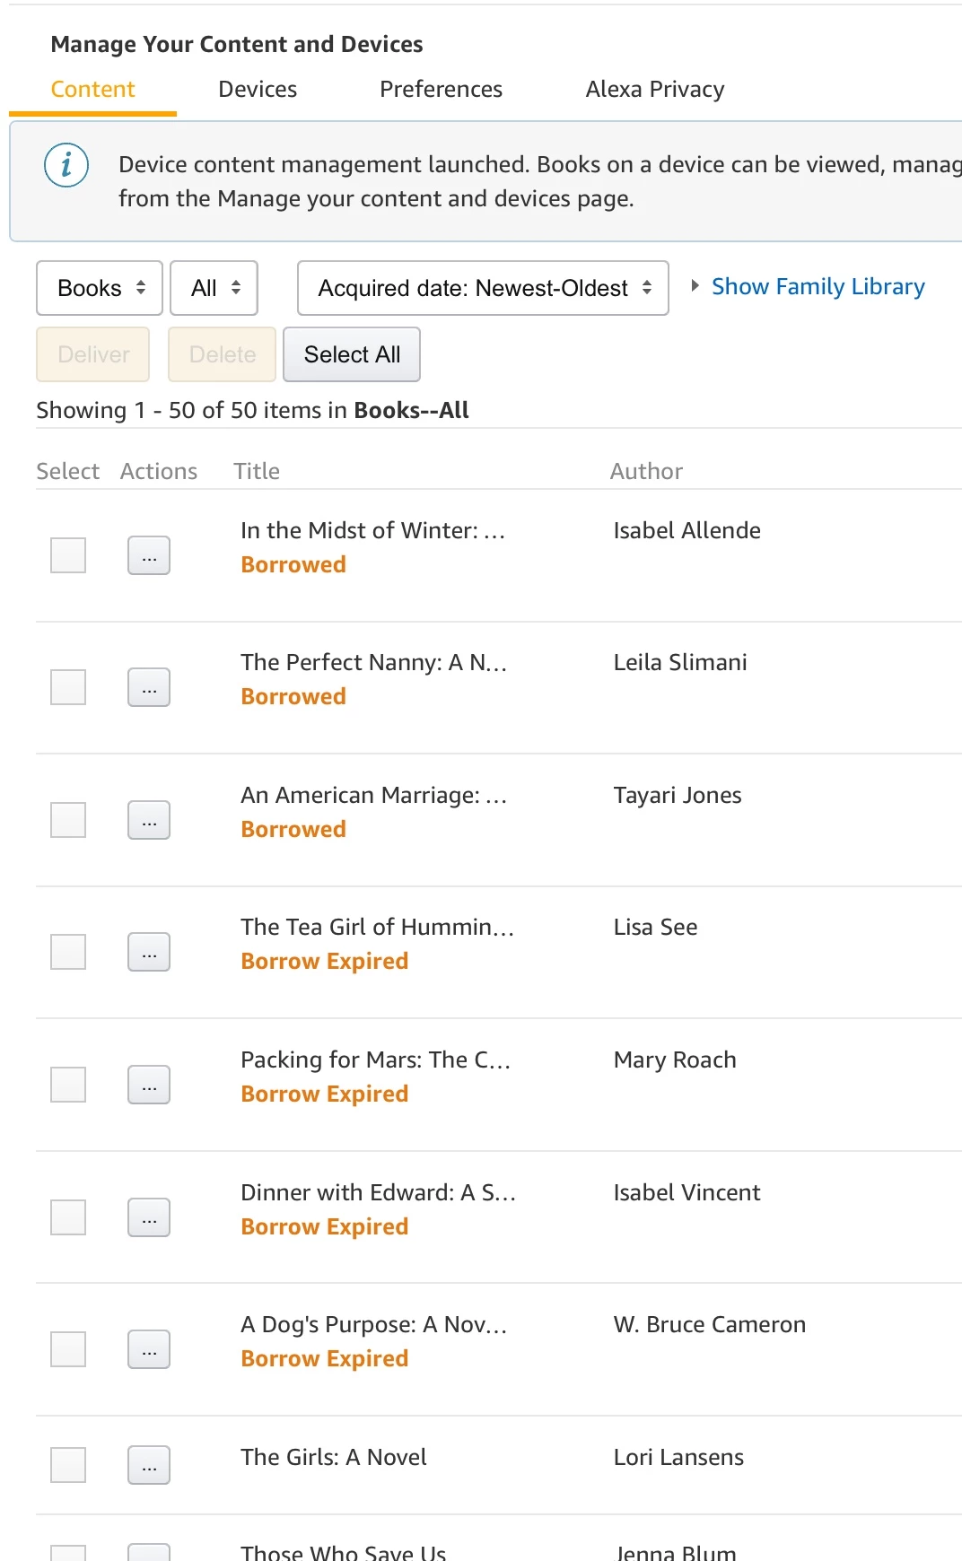Open actions menu for The Girls: A Novel
Image resolution: width=962 pixels, height=1561 pixels.
tap(149, 1465)
